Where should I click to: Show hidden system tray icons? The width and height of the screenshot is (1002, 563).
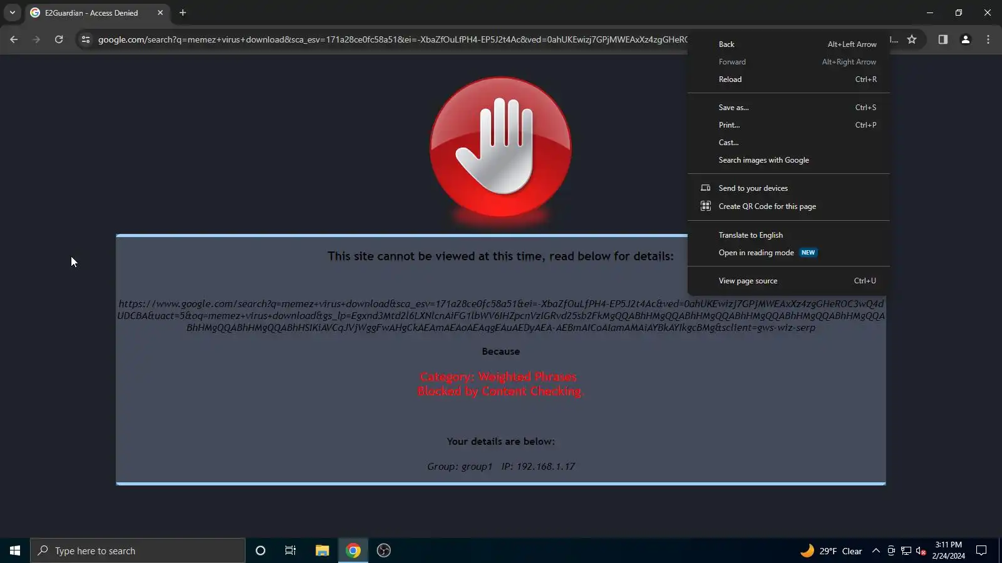coord(876,551)
